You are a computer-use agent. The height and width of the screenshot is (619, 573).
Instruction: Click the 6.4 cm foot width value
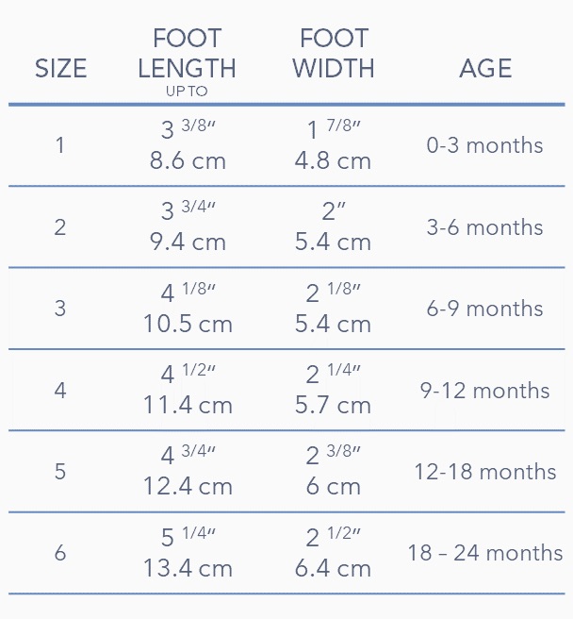pyautogui.click(x=333, y=569)
